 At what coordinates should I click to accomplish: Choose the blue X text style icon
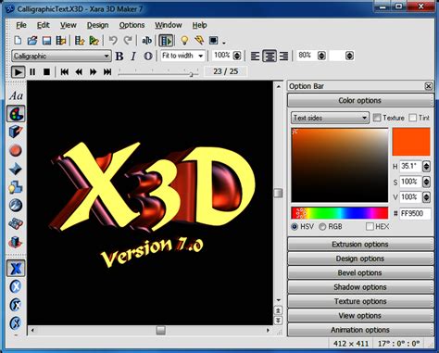pos(16,268)
